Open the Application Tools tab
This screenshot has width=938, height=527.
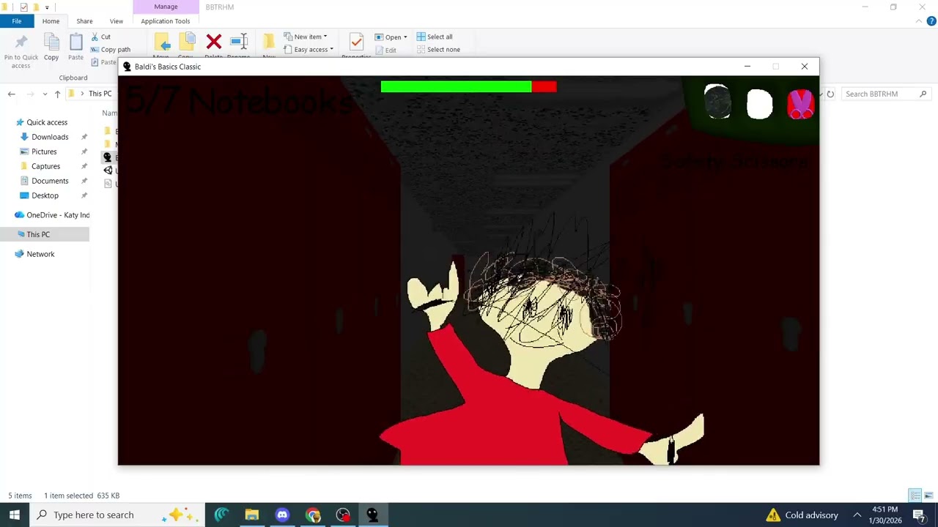[x=166, y=21]
